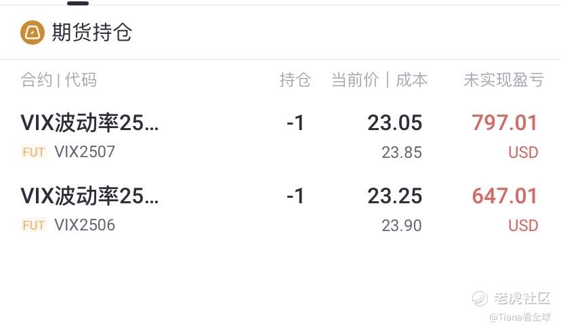Select the VIX2506 futures position row
The height and width of the screenshot is (330, 561).
tap(280, 210)
